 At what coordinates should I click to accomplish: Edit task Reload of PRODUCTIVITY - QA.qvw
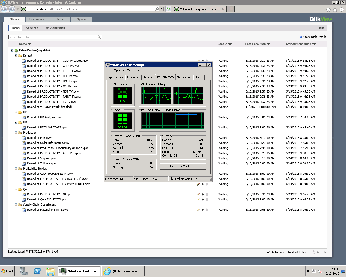click(198, 194)
